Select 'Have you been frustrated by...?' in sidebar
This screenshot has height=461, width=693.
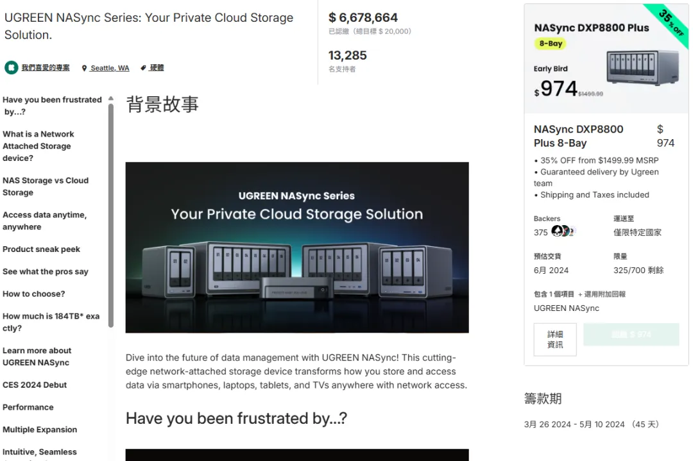(52, 105)
